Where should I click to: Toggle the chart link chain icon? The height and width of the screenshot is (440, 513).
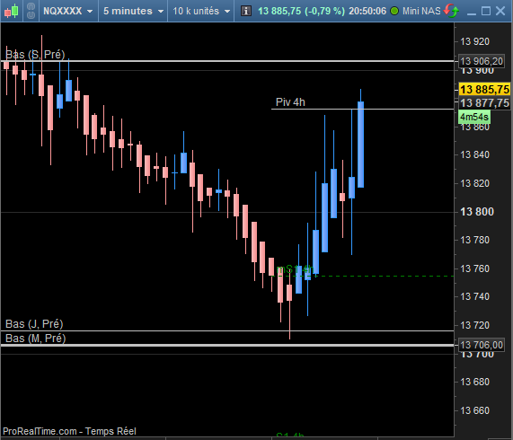(x=31, y=11)
